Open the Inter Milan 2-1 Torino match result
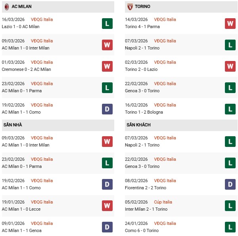 [147, 209]
